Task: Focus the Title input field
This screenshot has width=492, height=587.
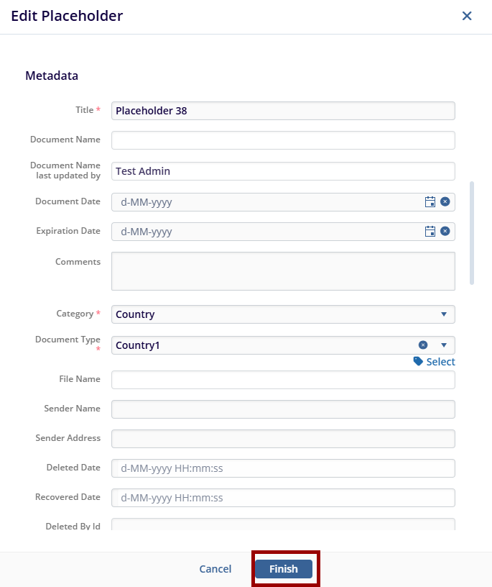Action: coord(283,111)
